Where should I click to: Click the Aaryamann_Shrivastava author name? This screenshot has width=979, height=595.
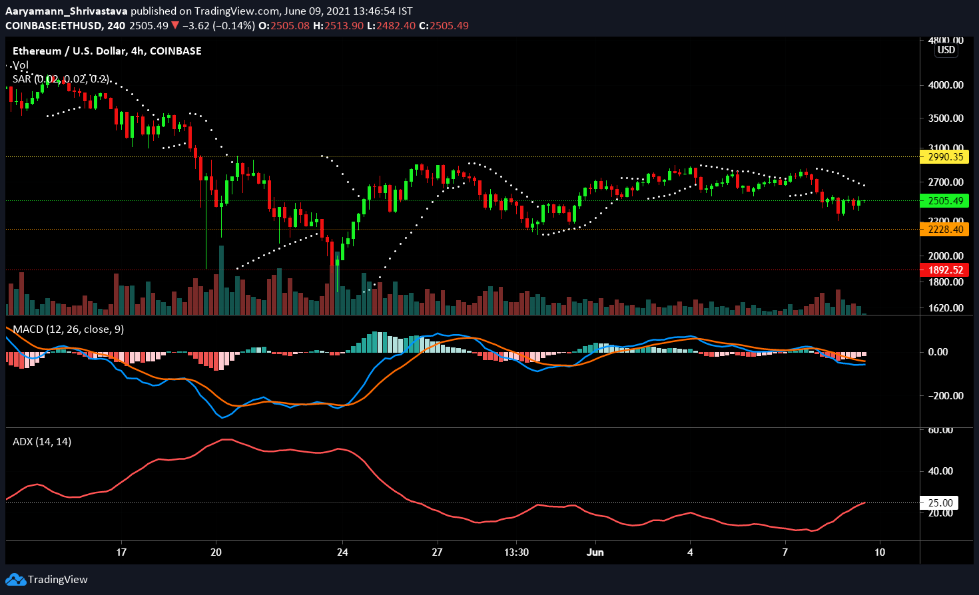coord(67,11)
